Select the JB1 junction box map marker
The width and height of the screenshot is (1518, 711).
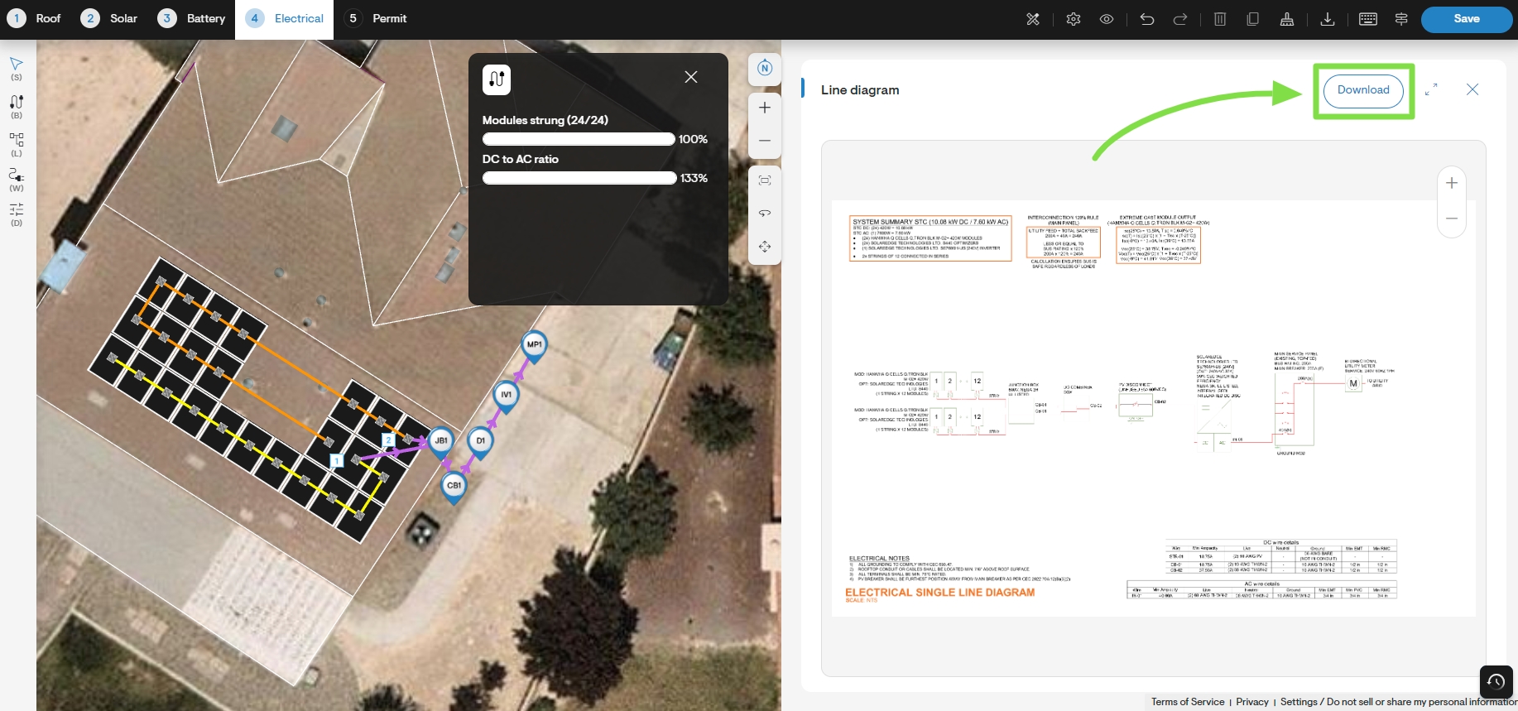coord(441,443)
